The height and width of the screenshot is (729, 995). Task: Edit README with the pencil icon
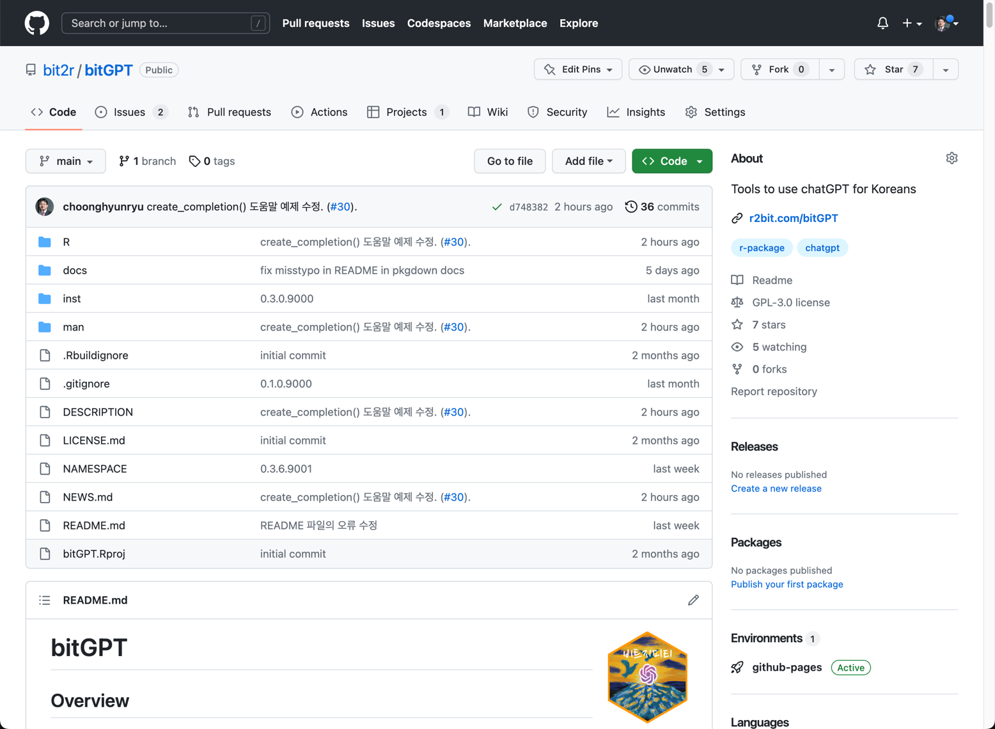tap(693, 600)
